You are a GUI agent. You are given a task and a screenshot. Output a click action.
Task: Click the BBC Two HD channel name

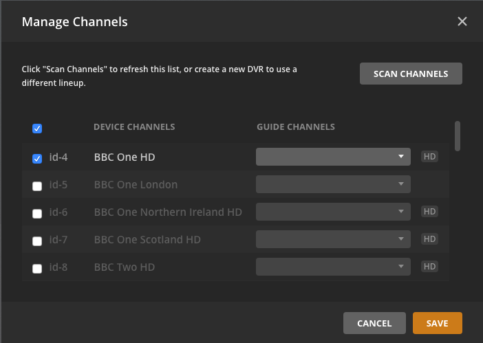(125, 267)
